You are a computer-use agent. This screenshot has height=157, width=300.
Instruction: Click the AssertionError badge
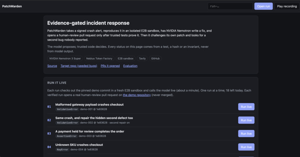[x=67, y=136]
